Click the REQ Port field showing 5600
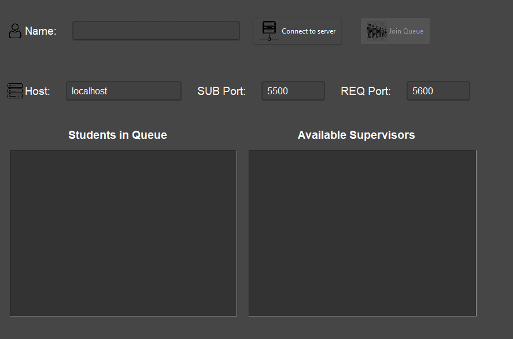Screen dimensions: 513x339 coord(438,90)
